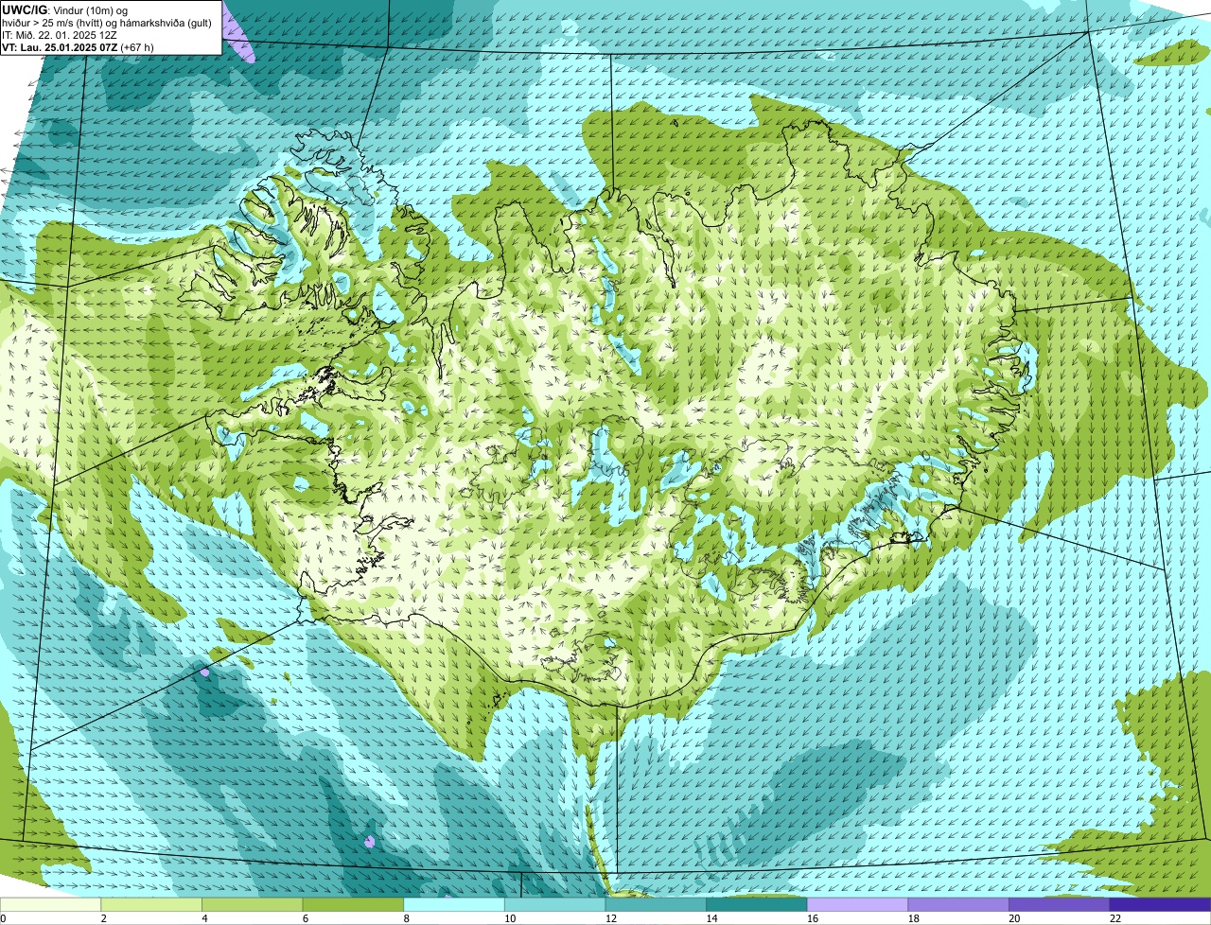Select the 14–16 m/s dark teal legend swatch
The width and height of the screenshot is (1211, 925).
pos(756,905)
